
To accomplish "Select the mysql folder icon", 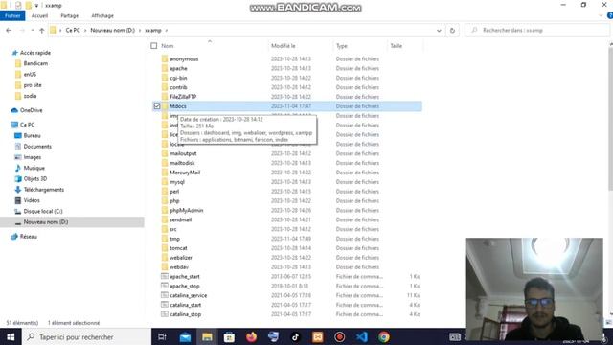I will (165, 182).
